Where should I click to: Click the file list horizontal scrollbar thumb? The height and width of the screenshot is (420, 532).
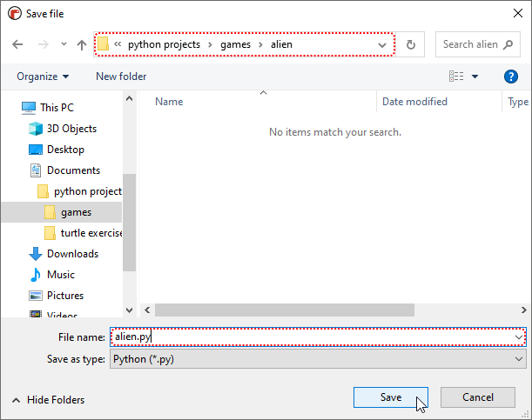click(285, 310)
